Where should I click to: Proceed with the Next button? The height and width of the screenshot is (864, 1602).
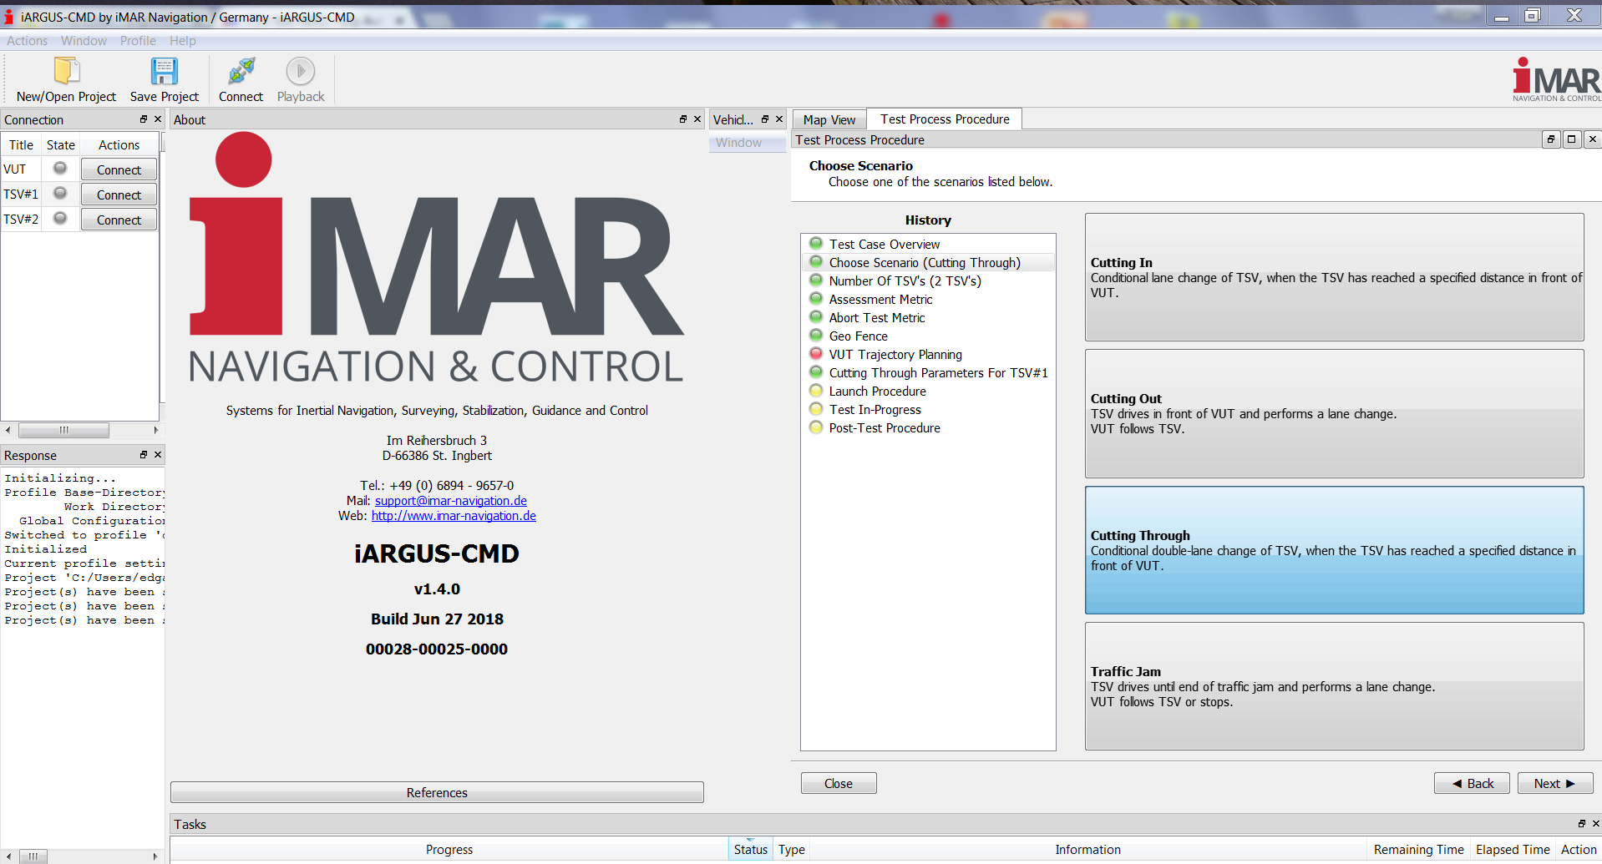tap(1555, 783)
